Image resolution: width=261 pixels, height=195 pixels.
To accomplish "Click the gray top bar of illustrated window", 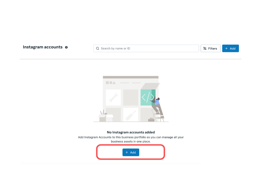I will pyautogui.click(x=131, y=77).
